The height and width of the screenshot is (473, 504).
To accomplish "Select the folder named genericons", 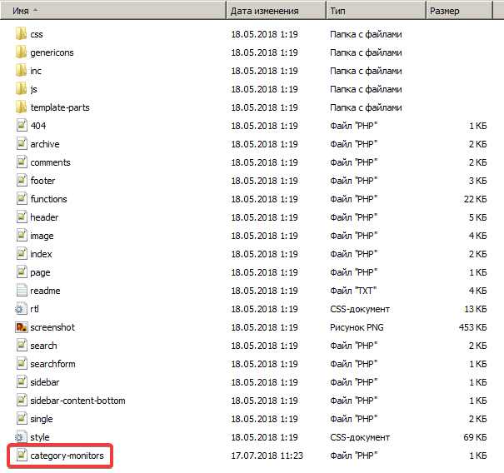I will (x=52, y=52).
